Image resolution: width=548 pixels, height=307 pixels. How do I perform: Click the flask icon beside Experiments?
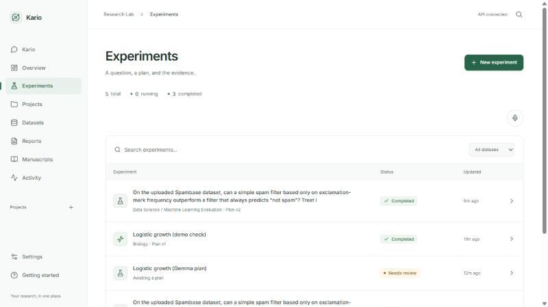point(14,86)
